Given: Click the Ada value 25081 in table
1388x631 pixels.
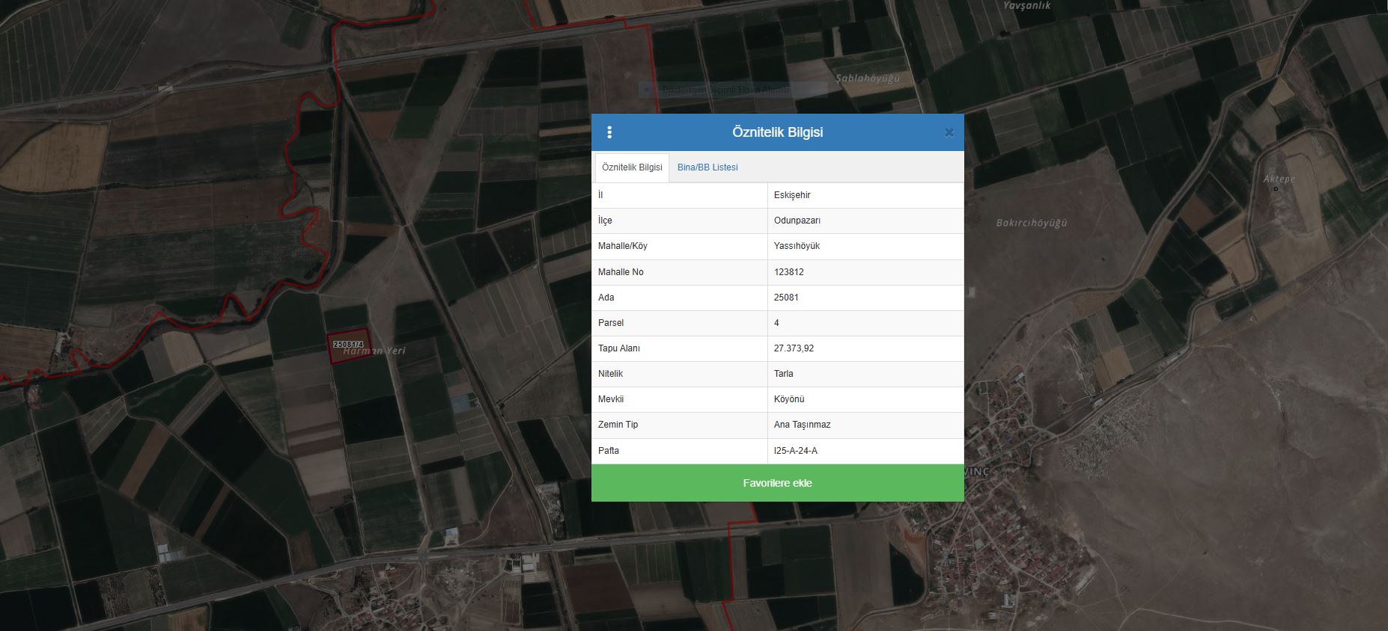Looking at the screenshot, I should coord(786,298).
